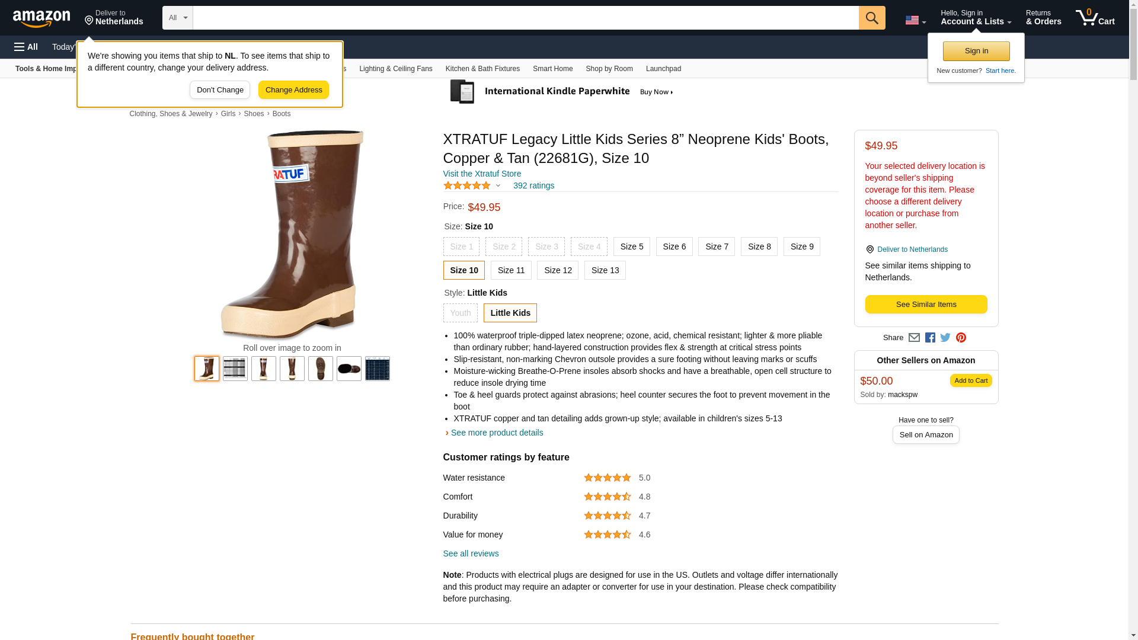The width and height of the screenshot is (1138, 640).
Task: Open the search category All dropdown
Action: coord(177,18)
